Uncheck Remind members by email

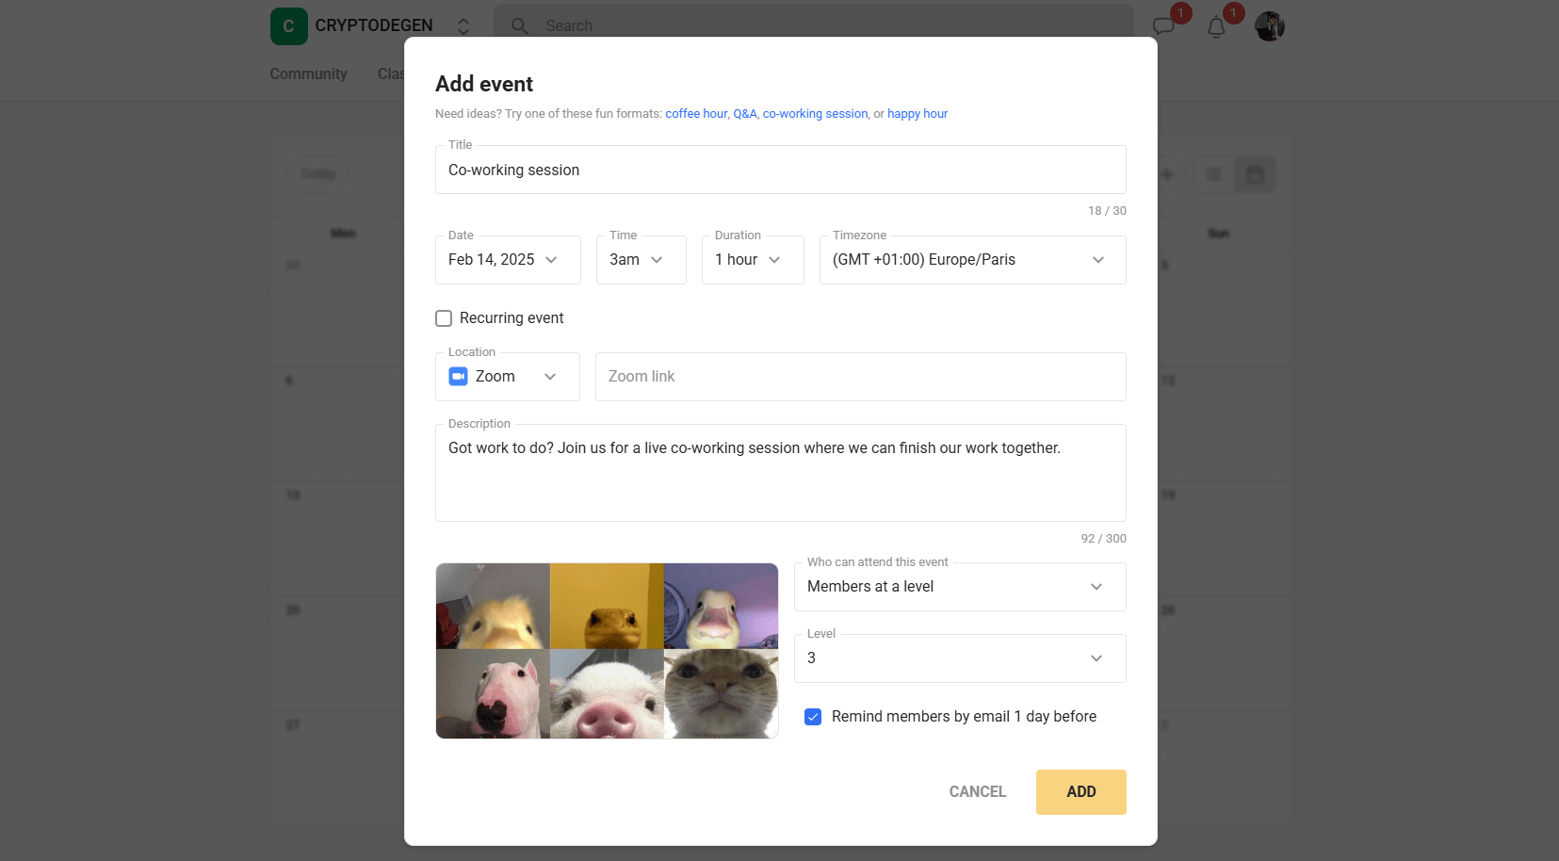(813, 717)
